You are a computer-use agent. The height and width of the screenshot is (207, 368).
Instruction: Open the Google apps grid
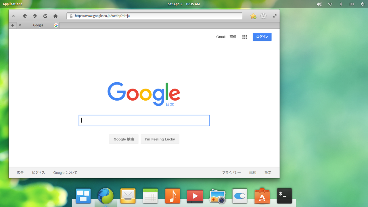point(245,37)
